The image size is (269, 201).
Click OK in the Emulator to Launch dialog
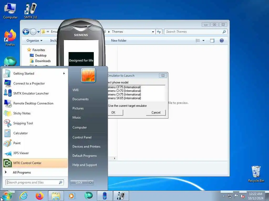115,113
